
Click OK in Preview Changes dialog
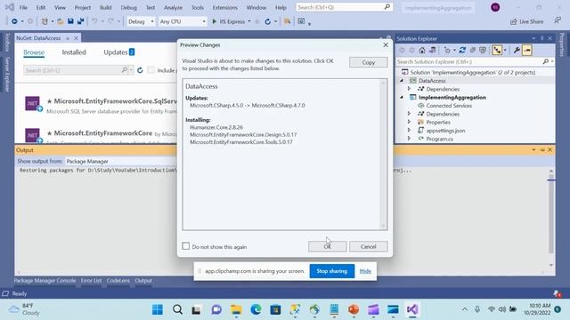click(327, 246)
